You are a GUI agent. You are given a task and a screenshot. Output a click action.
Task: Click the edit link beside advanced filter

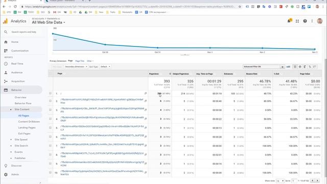click(x=288, y=67)
